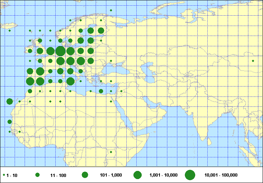263x183 pixels.
Task: Click the 10,001 - 100,000 legend circle
Action: click(190, 175)
